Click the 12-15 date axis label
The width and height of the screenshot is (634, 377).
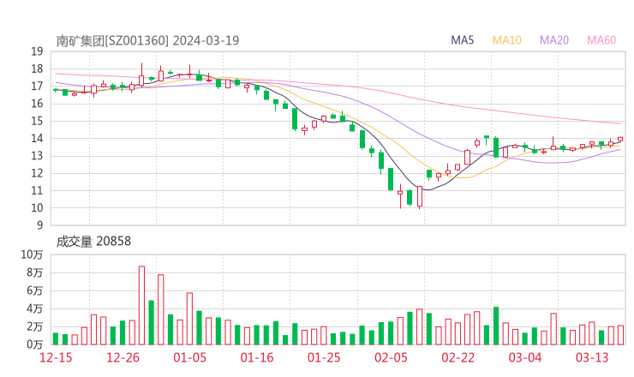pyautogui.click(x=56, y=357)
